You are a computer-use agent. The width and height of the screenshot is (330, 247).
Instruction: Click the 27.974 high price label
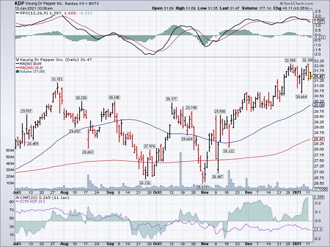coord(149,146)
